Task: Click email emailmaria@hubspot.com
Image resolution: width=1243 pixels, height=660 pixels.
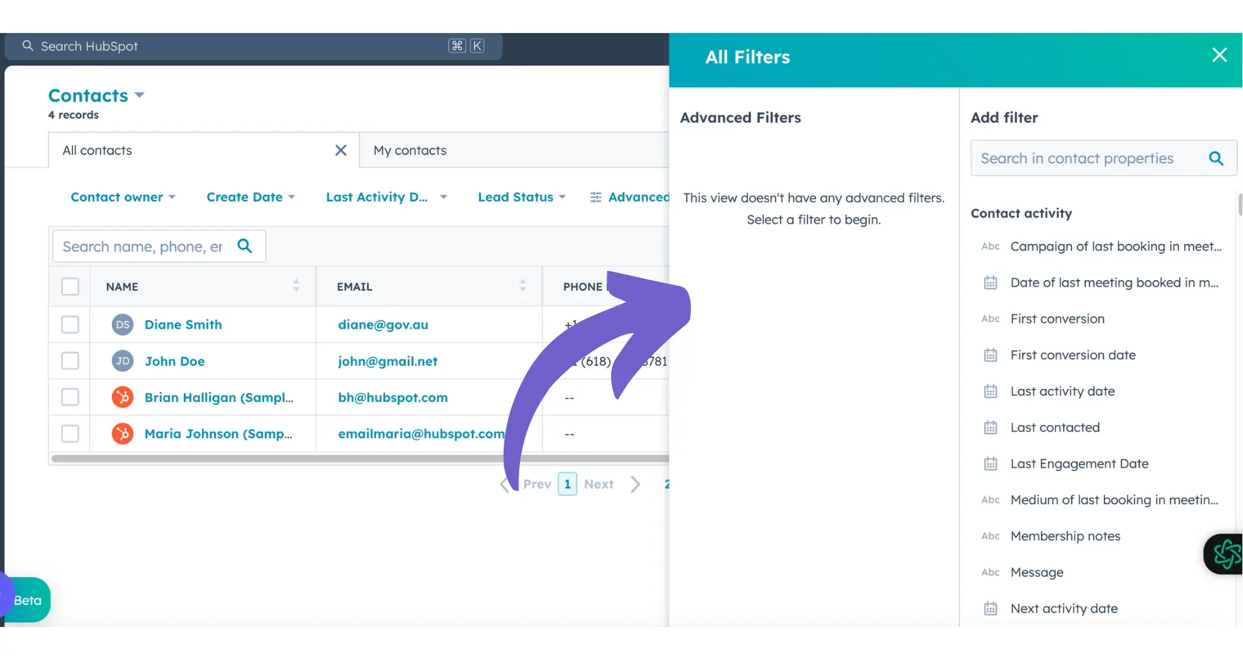Action: click(421, 434)
